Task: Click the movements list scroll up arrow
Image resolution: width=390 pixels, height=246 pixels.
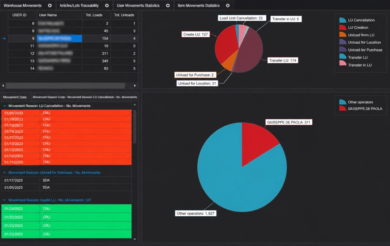Action: point(135,105)
